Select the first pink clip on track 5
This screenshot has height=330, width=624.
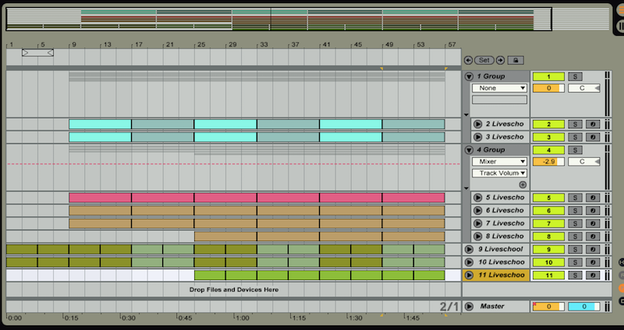[100, 198]
